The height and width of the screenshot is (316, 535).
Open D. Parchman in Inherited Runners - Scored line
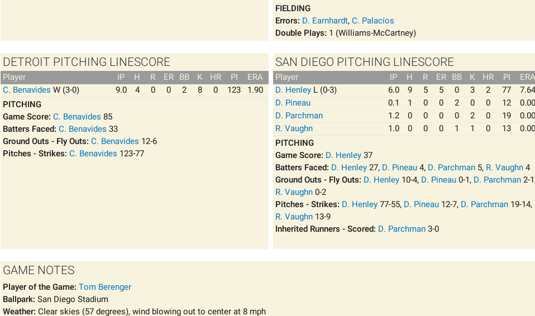click(402, 229)
